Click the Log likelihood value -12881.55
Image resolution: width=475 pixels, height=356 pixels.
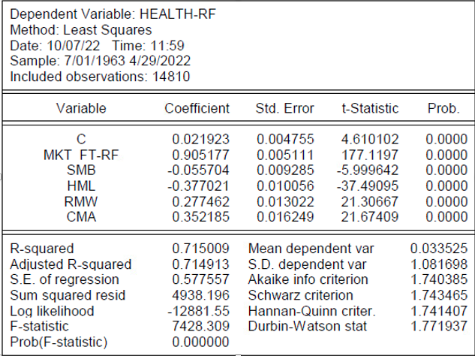[198, 311]
